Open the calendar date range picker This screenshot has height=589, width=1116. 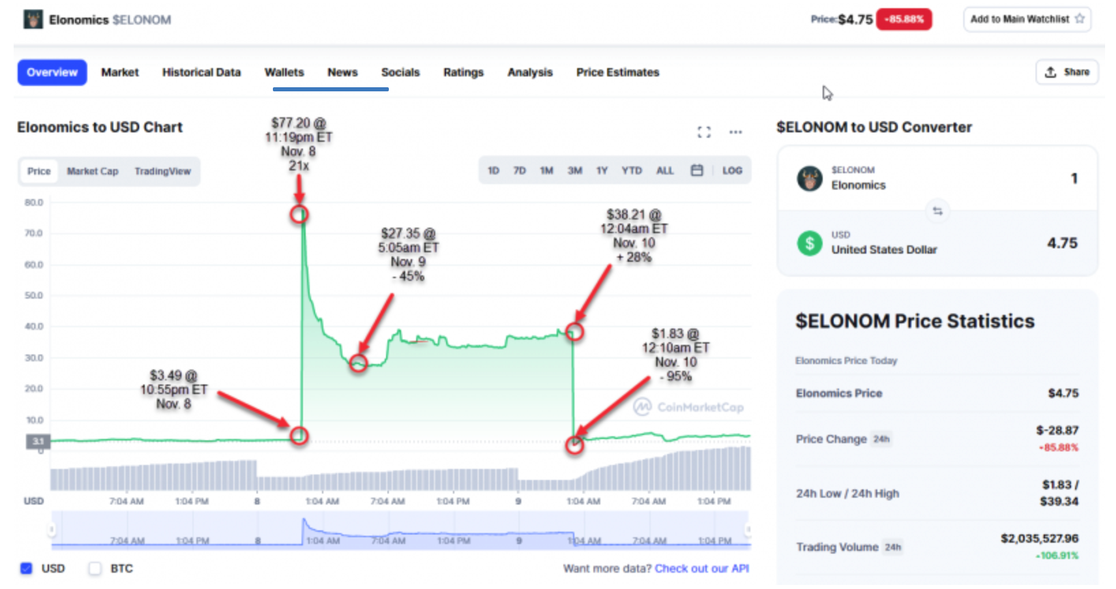click(x=696, y=170)
